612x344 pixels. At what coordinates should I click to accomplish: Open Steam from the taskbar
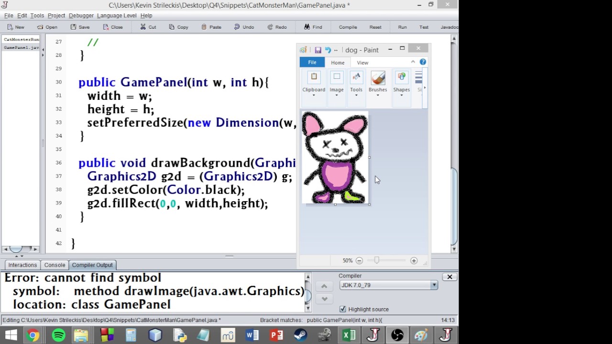click(x=300, y=335)
